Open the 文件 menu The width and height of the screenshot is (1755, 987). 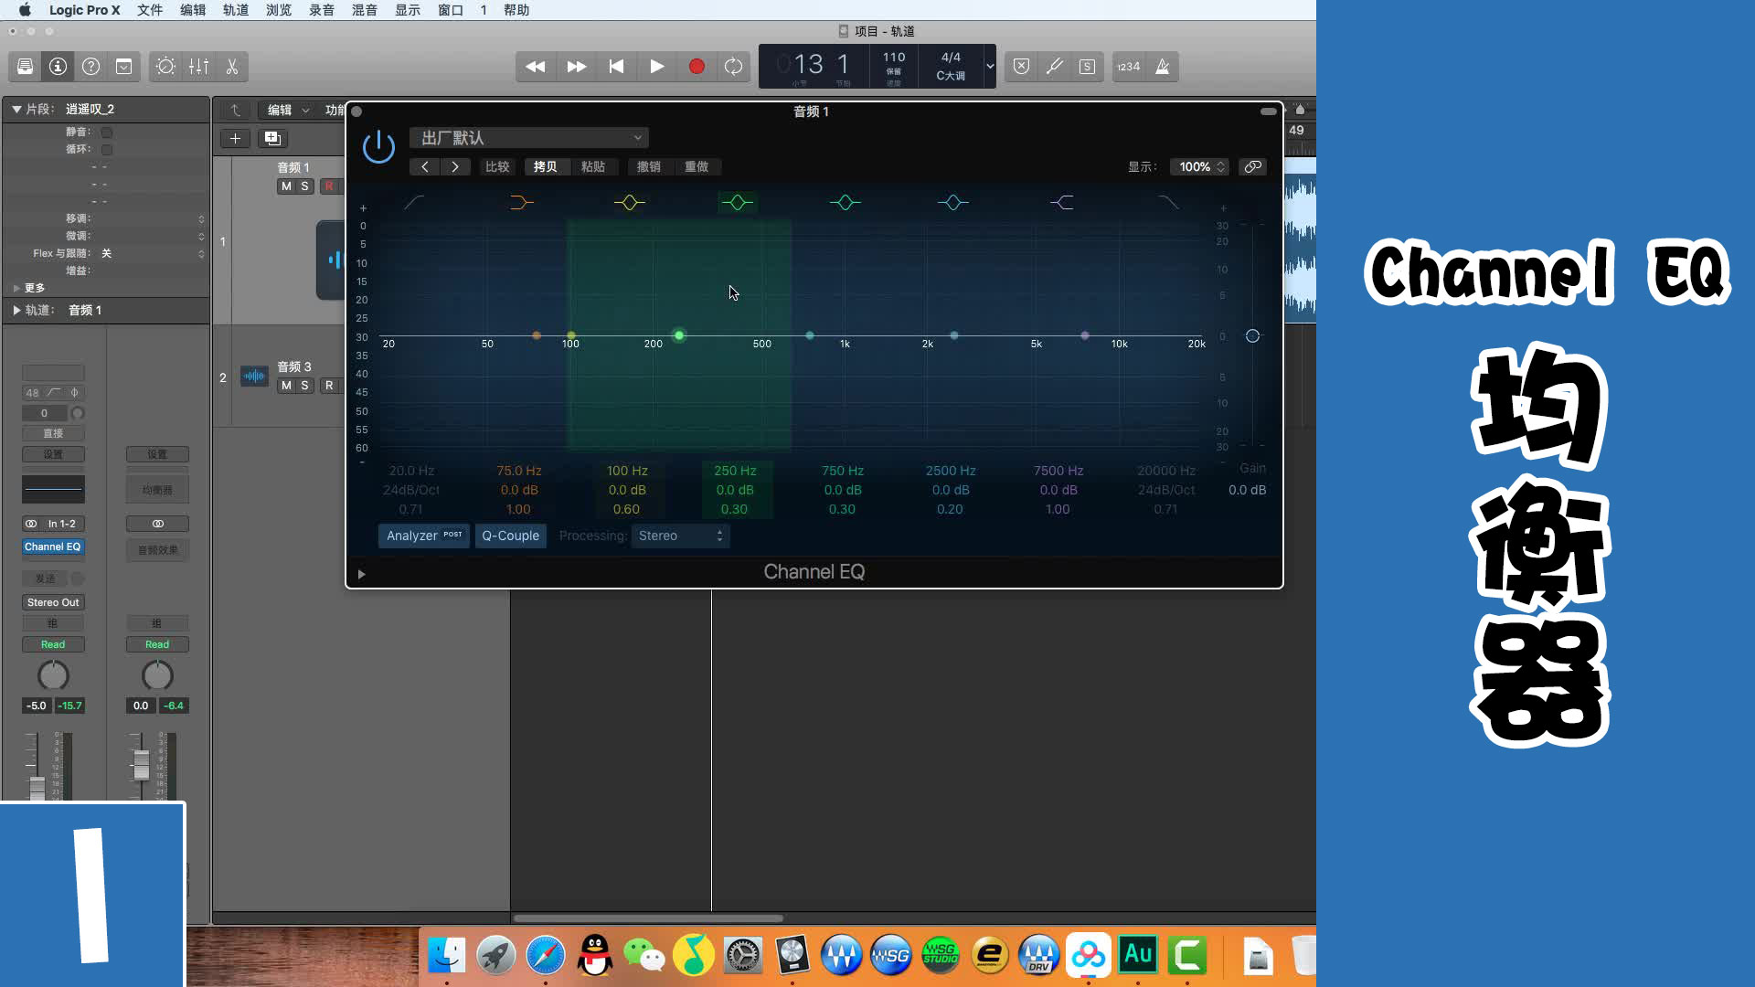(150, 10)
